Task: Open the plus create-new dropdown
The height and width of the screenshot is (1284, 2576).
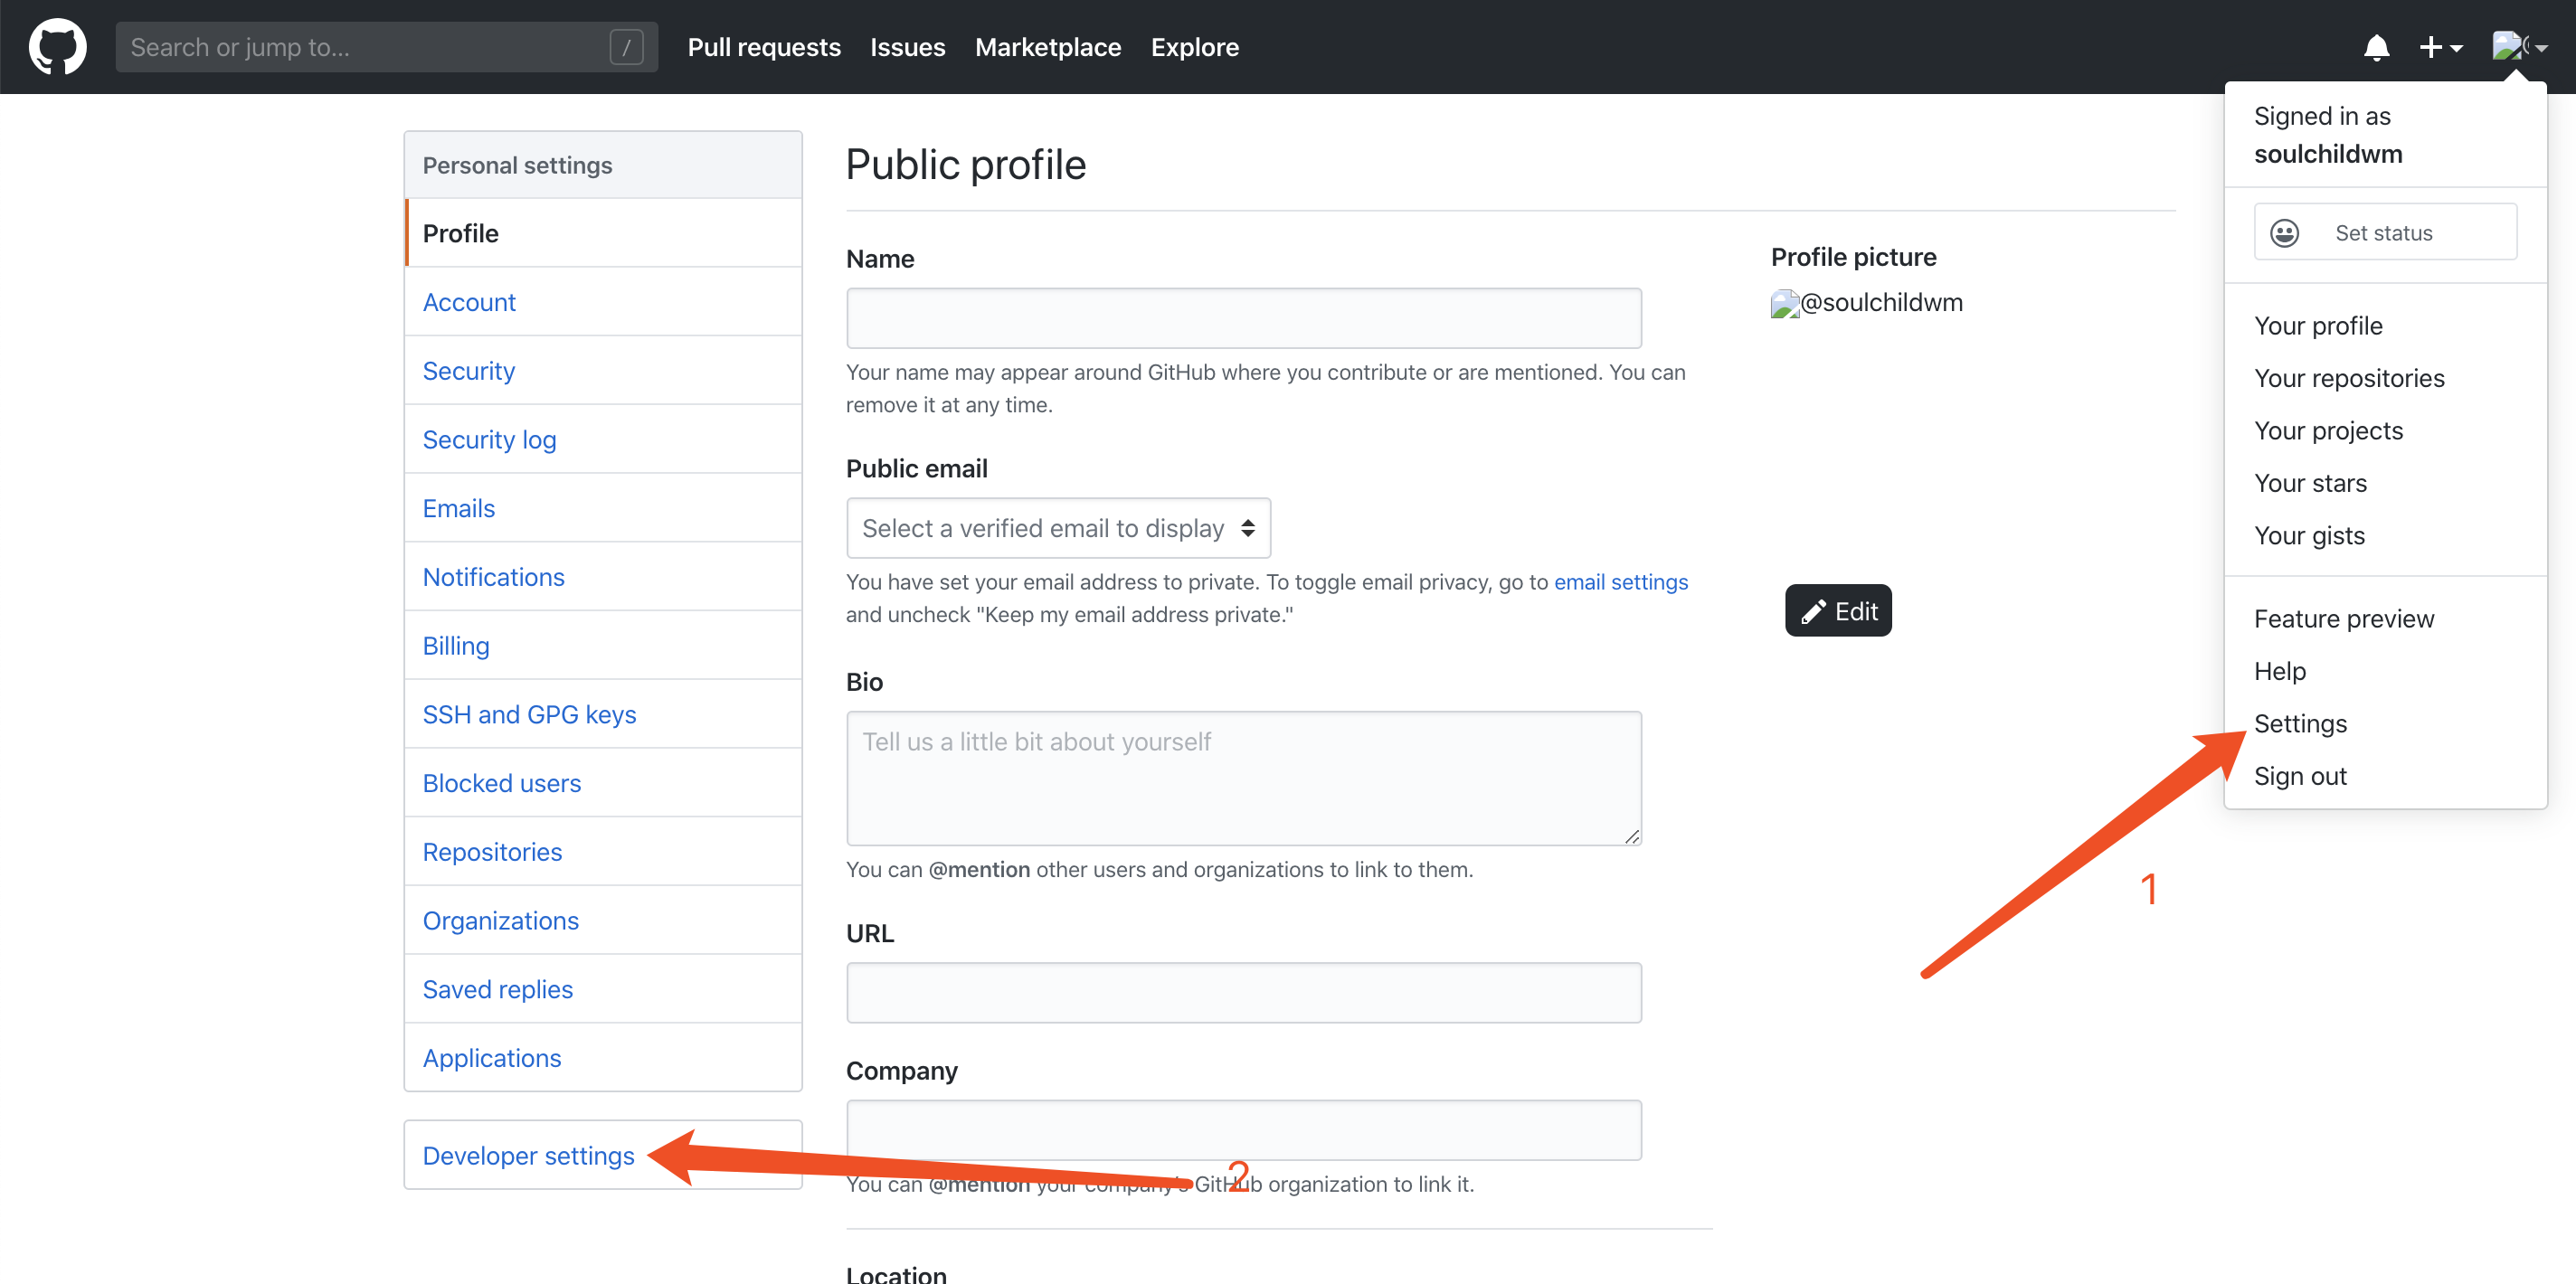Action: click(x=2440, y=47)
